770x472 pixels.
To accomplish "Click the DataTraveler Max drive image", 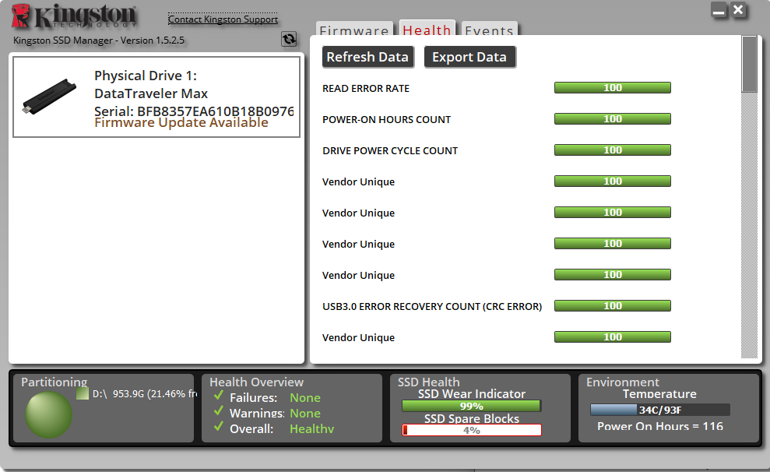I will click(50, 96).
